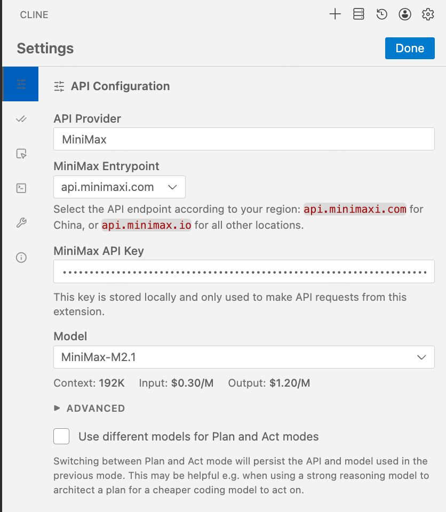Click the settings gear icon in the header
Image resolution: width=446 pixels, height=512 pixels.
[x=428, y=14]
